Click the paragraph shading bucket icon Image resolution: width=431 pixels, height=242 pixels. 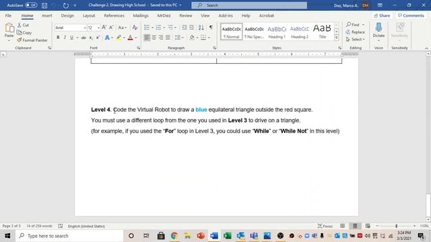coord(192,38)
